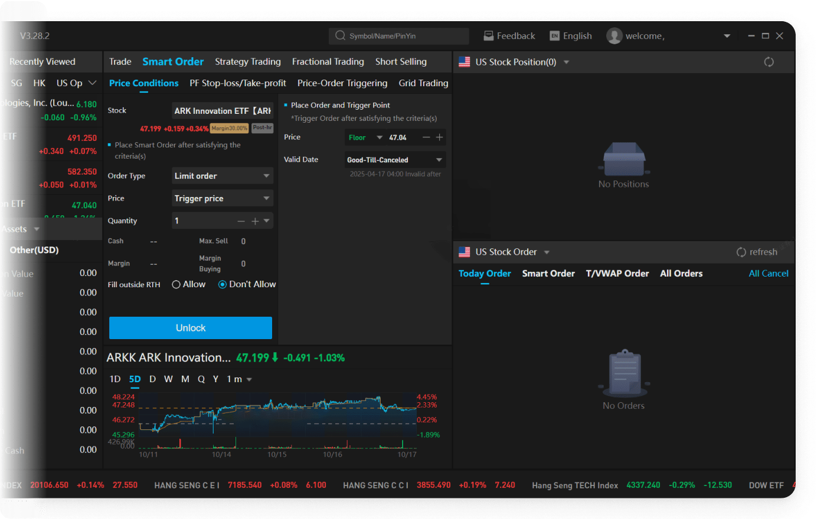Decrease Quantity with the minus icon

(x=241, y=221)
